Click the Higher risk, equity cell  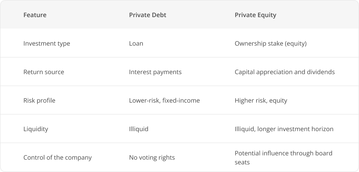coord(261,100)
